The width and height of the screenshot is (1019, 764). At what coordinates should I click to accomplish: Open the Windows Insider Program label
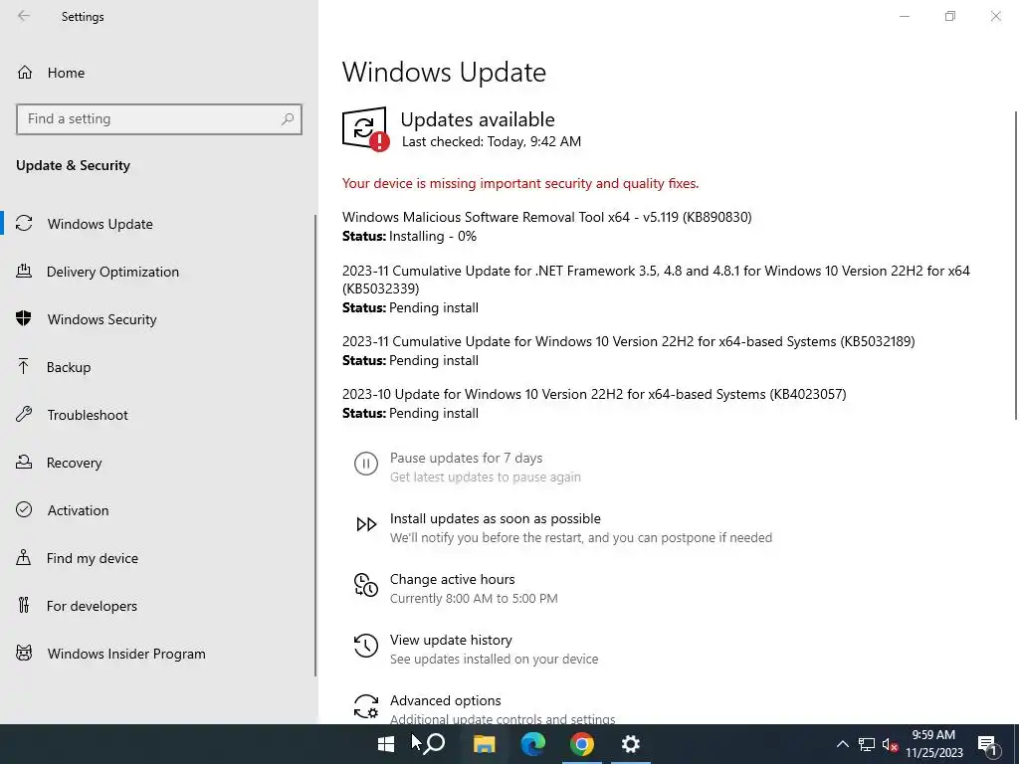click(x=126, y=654)
